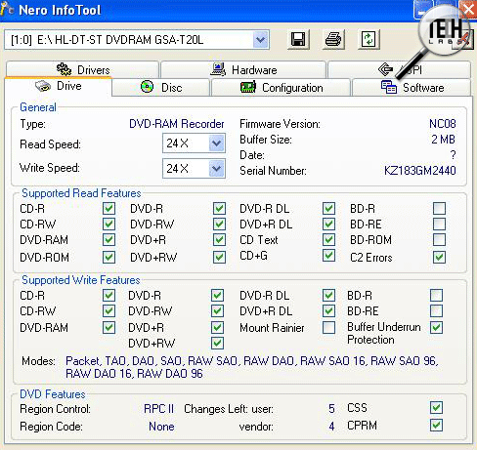477x450 pixels.
Task: Toggle DVD+RW checkbox under Supported Write Features
Action: (217, 343)
